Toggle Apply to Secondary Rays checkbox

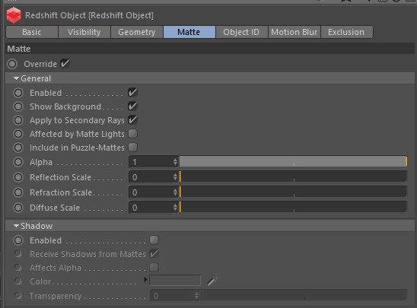tap(132, 120)
